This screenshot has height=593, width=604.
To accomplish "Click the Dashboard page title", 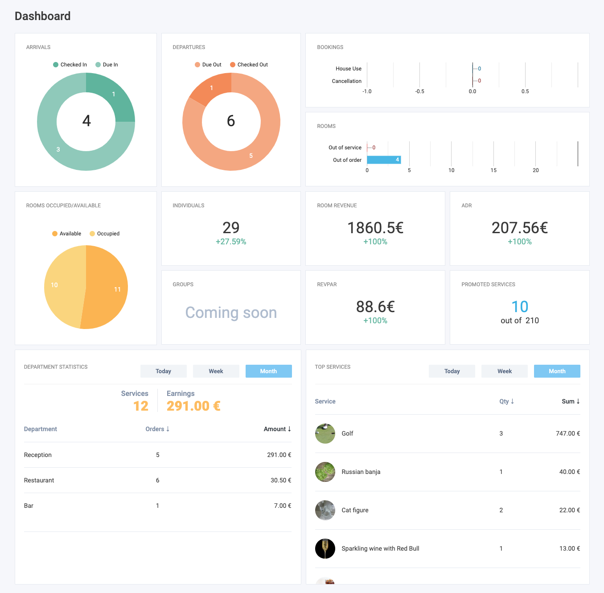I will (43, 16).
